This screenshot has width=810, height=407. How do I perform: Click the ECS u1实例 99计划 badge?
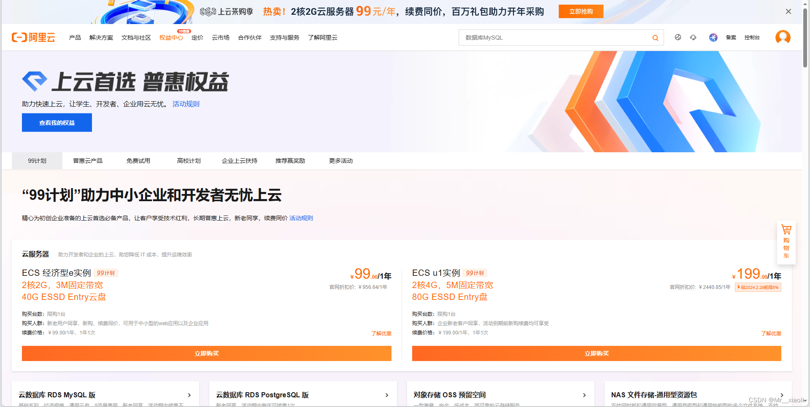(x=476, y=273)
